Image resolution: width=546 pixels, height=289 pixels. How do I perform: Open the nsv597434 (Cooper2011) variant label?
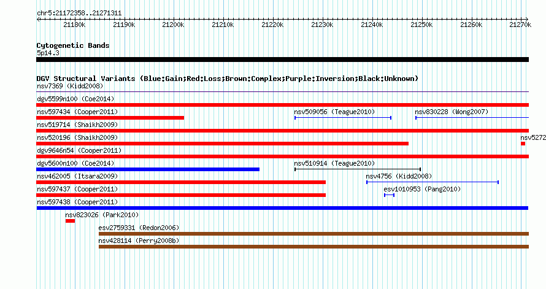point(77,112)
